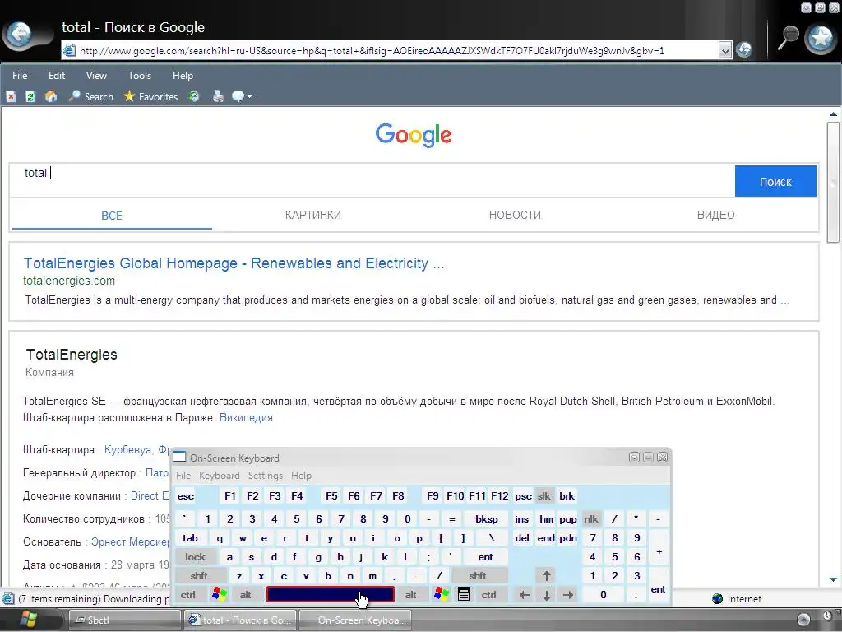Screen dimensions: 842x632
Task: Open the Edit menu of the browser
Action: click(57, 75)
